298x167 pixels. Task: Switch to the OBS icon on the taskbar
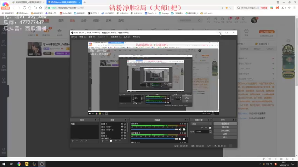click(x=42, y=164)
